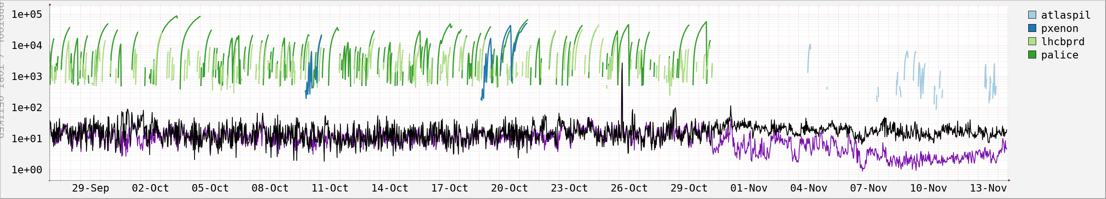
Task: Click the 1e+02 y-axis tick label
Action: pyautogui.click(x=27, y=107)
